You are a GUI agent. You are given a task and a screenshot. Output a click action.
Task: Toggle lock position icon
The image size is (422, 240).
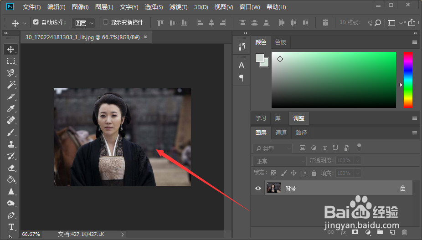pos(293,173)
